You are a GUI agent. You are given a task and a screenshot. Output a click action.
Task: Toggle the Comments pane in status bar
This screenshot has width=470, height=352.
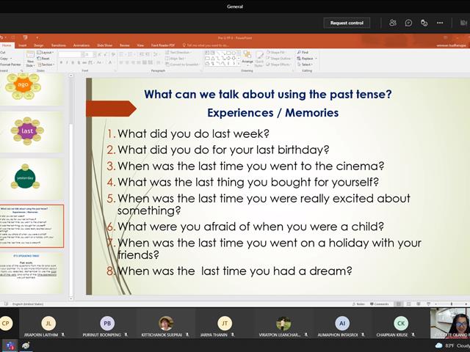tap(379, 304)
